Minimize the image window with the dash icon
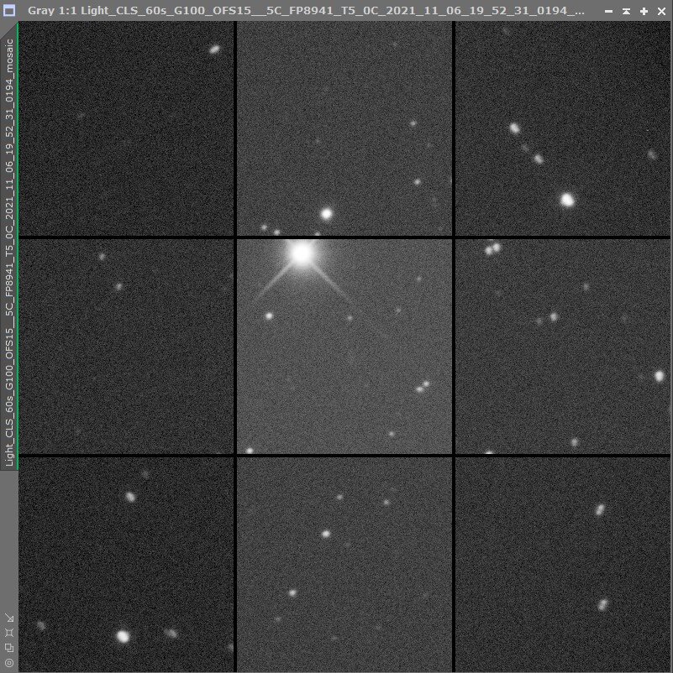The image size is (673, 673). (x=608, y=12)
